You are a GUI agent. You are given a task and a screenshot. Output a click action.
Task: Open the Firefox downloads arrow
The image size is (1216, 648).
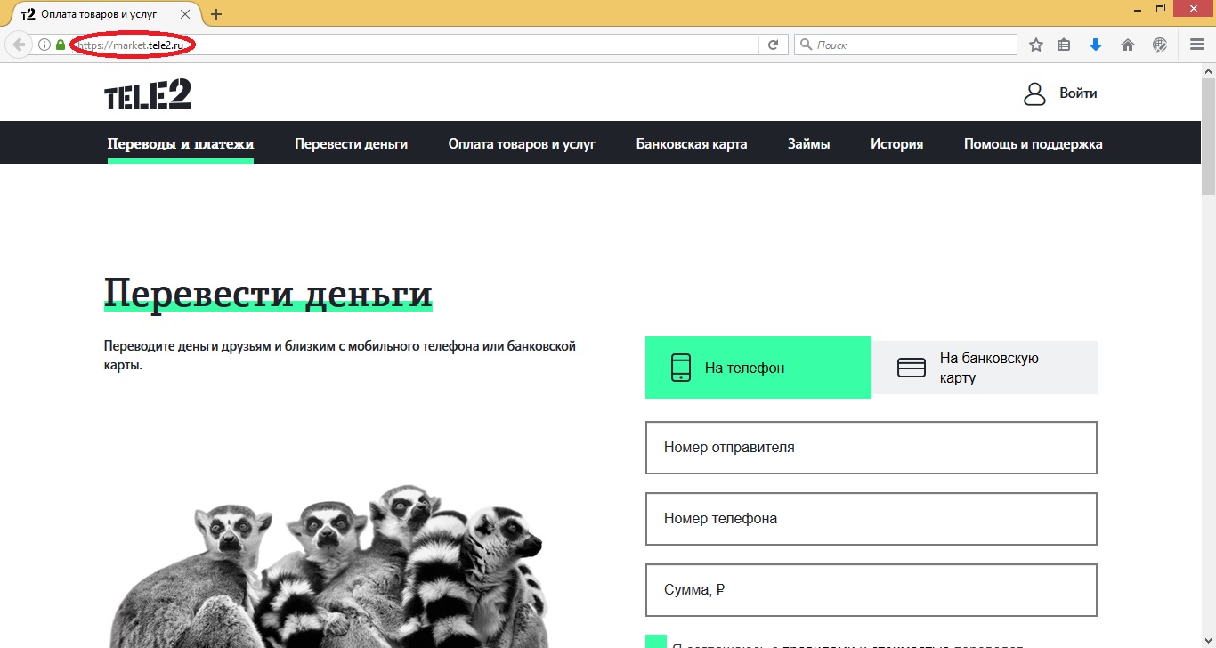coord(1096,45)
